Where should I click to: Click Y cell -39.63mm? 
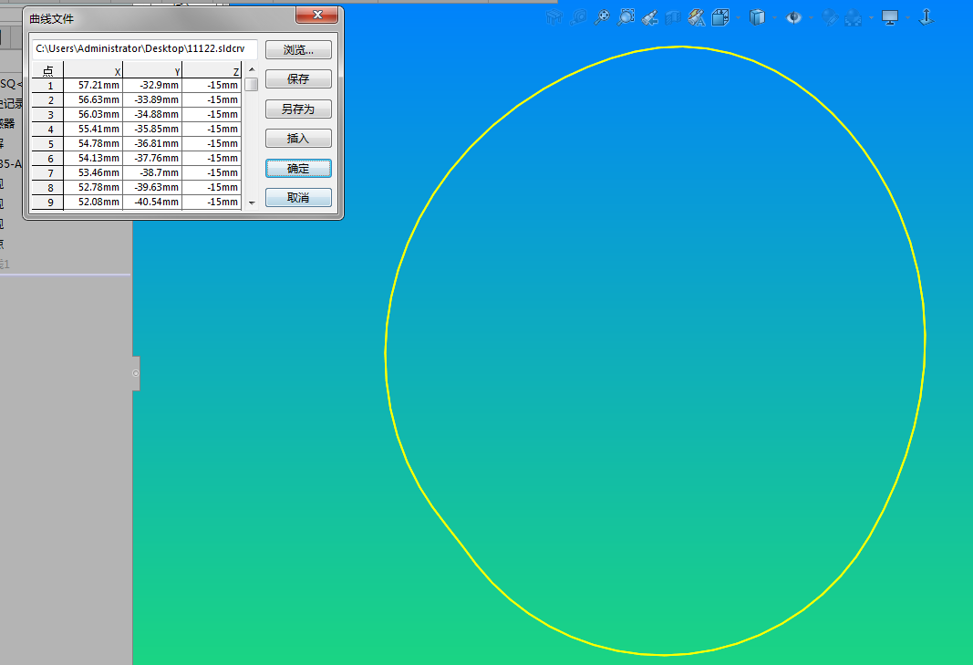[152, 187]
